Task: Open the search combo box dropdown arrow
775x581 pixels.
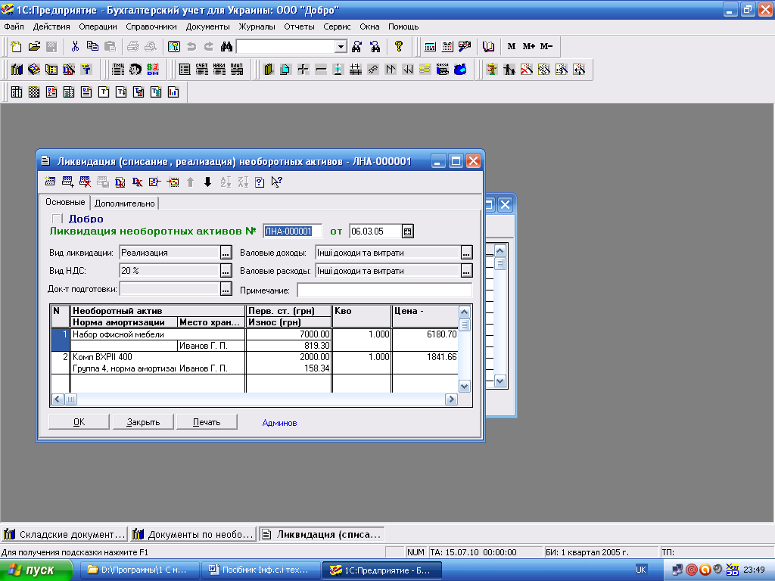Action: click(x=341, y=46)
